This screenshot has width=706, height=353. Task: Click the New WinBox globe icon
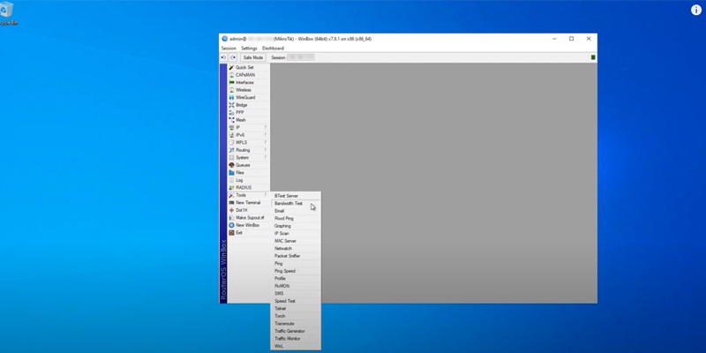coord(231,225)
